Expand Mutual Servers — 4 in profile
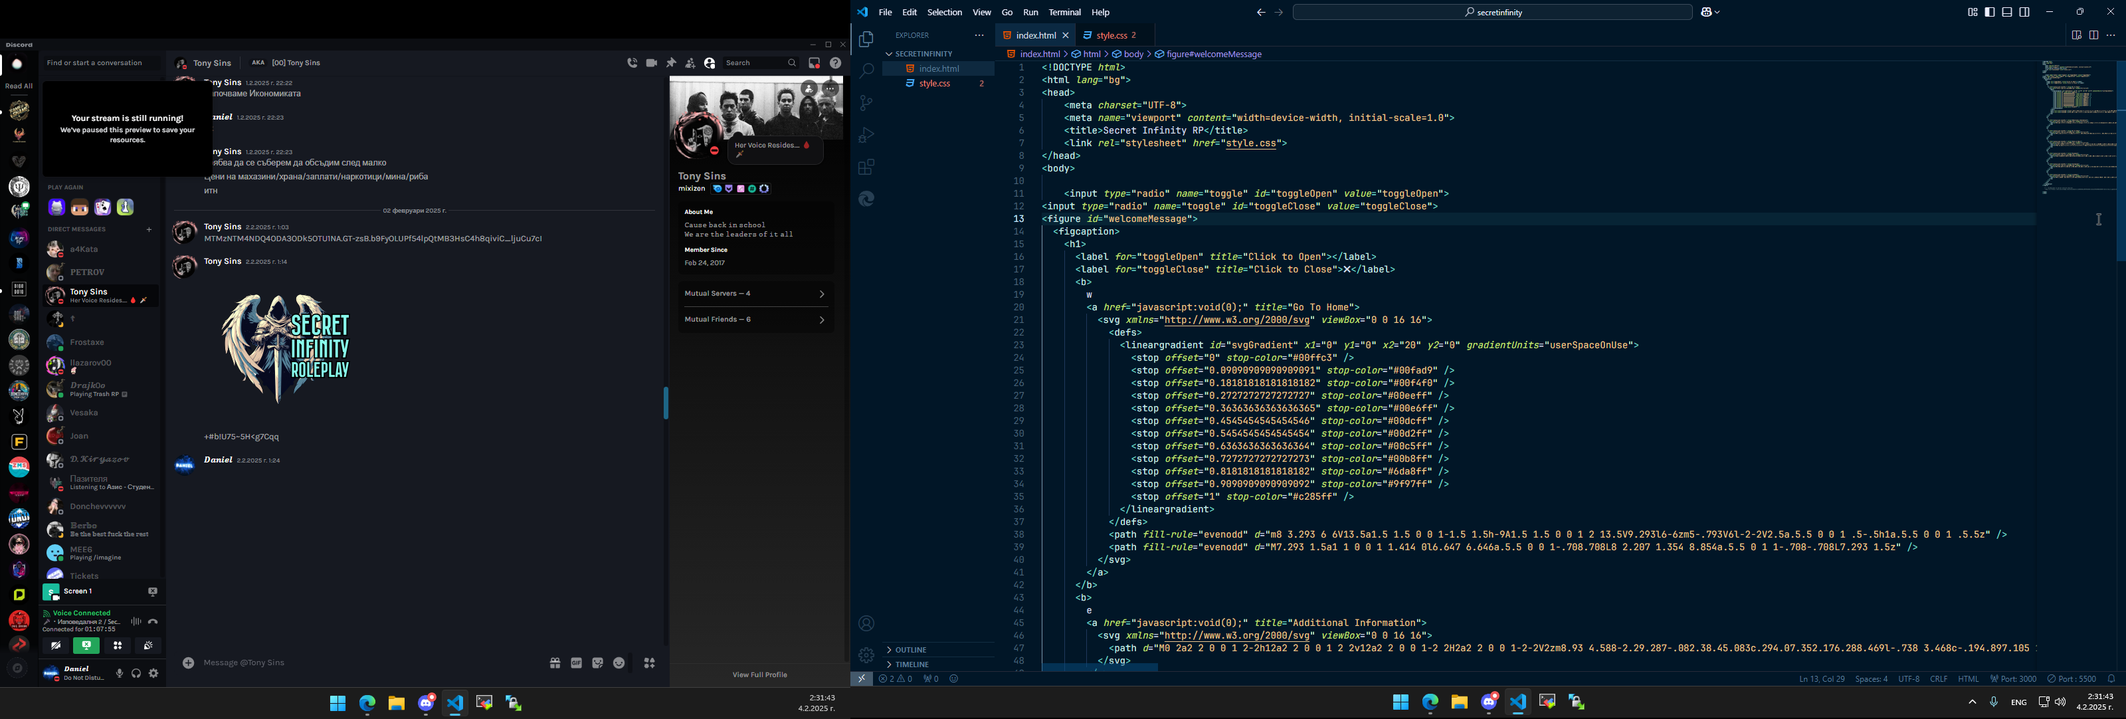The image size is (2126, 719). 755,294
